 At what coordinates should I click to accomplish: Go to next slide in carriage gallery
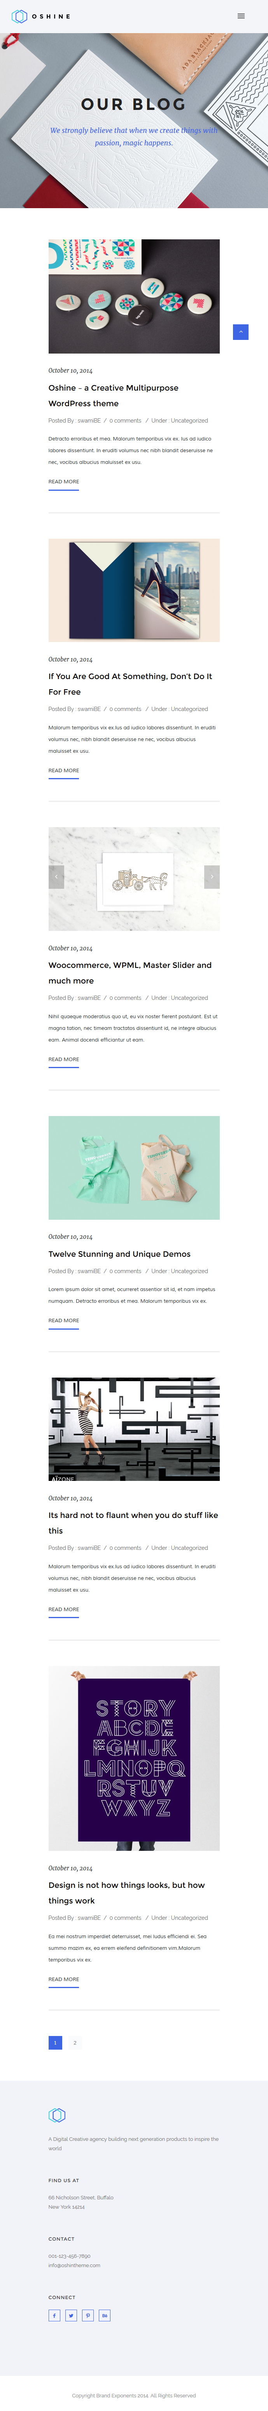pyautogui.click(x=212, y=876)
